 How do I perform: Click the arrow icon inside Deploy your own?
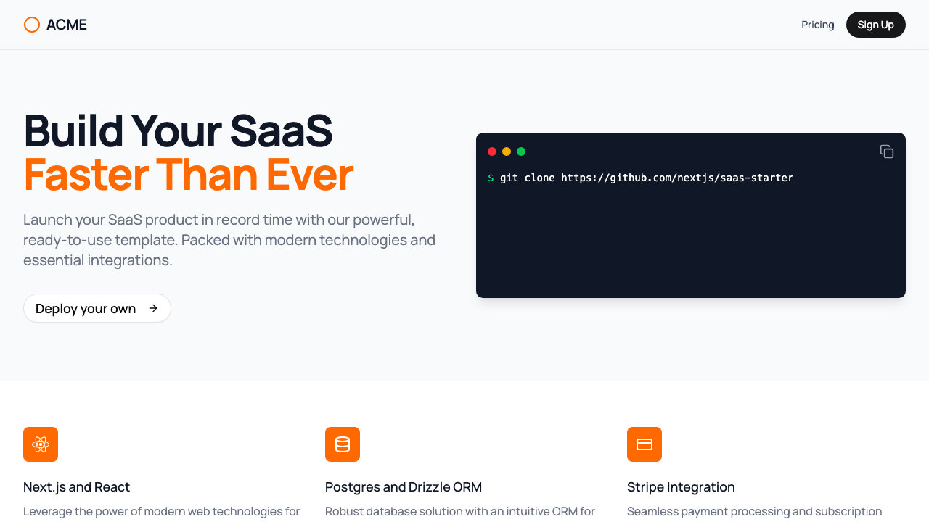click(x=153, y=308)
